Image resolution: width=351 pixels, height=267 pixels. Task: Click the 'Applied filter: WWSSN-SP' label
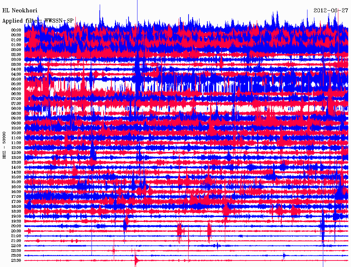tap(38, 21)
